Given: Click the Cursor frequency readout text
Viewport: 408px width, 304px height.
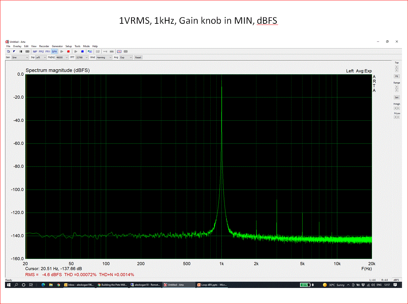Looking at the screenshot, I should pyautogui.click(x=54, y=269).
